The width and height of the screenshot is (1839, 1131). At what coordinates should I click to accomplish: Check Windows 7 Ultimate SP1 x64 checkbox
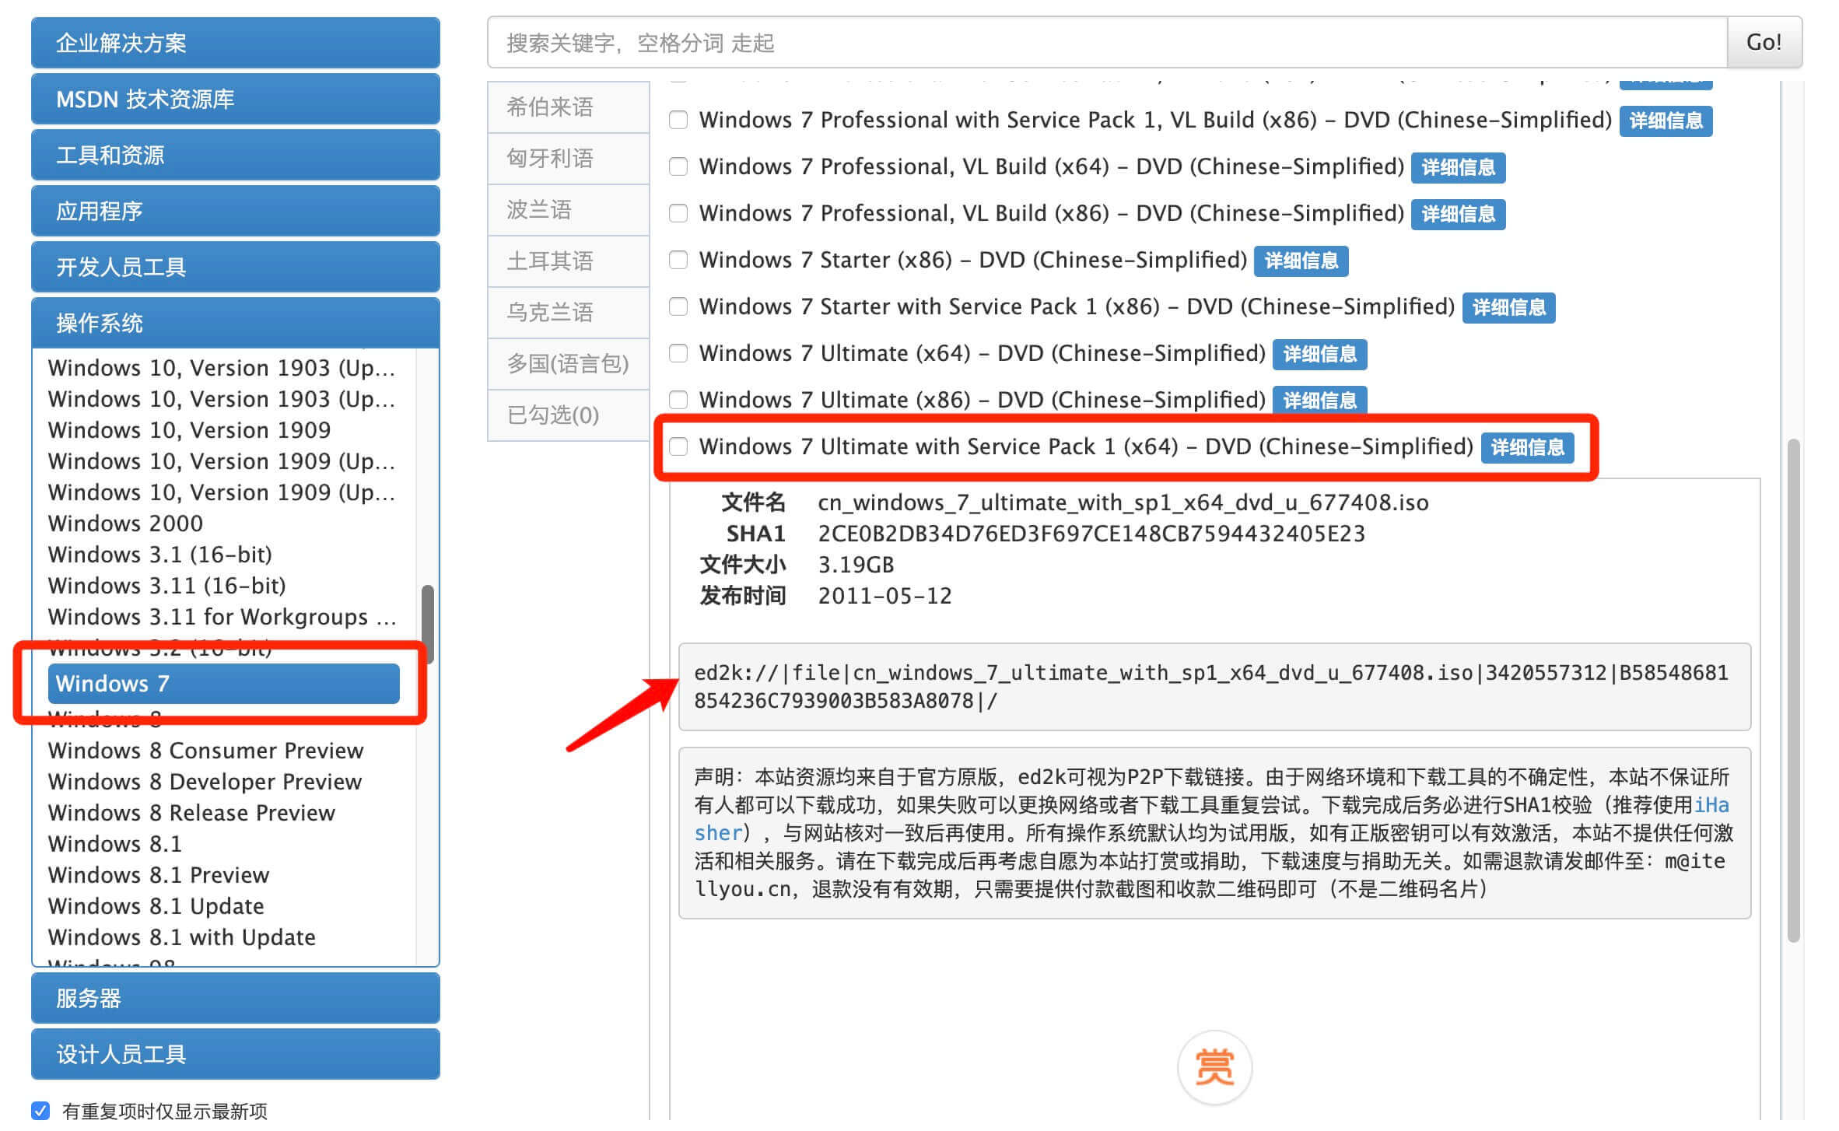pos(678,446)
